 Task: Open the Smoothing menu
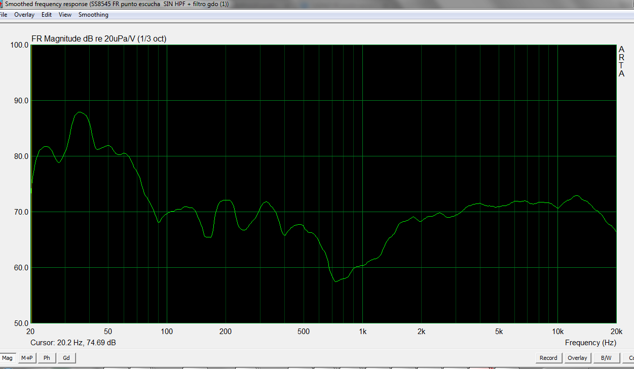click(93, 15)
